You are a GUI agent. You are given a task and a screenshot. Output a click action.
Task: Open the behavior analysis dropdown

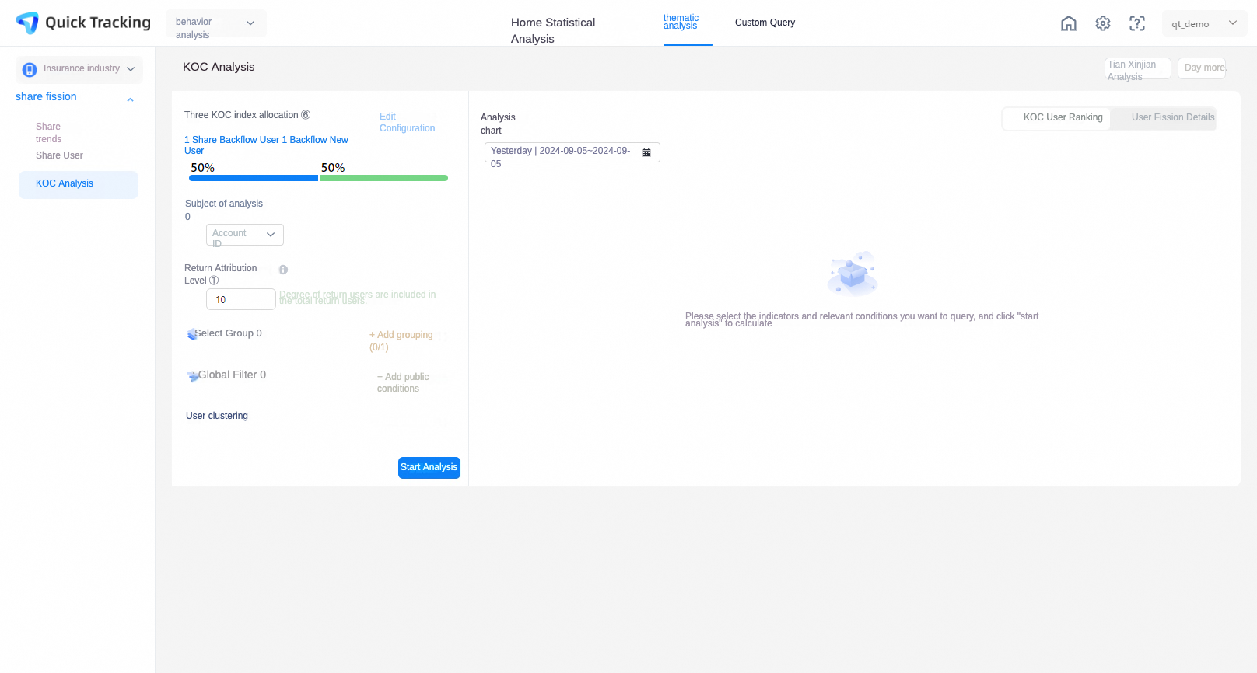click(216, 23)
